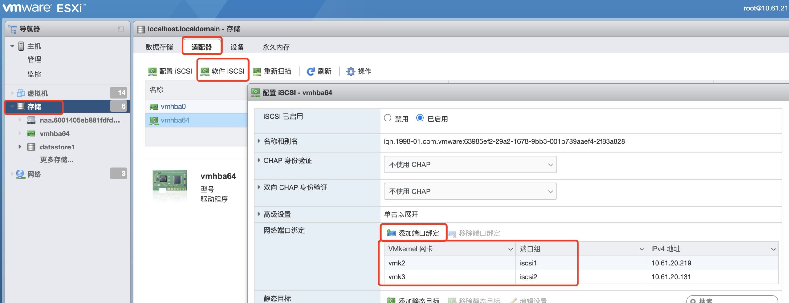The image size is (789, 303).
Task: Select the vmk3 port binding row
Action: coord(581,277)
